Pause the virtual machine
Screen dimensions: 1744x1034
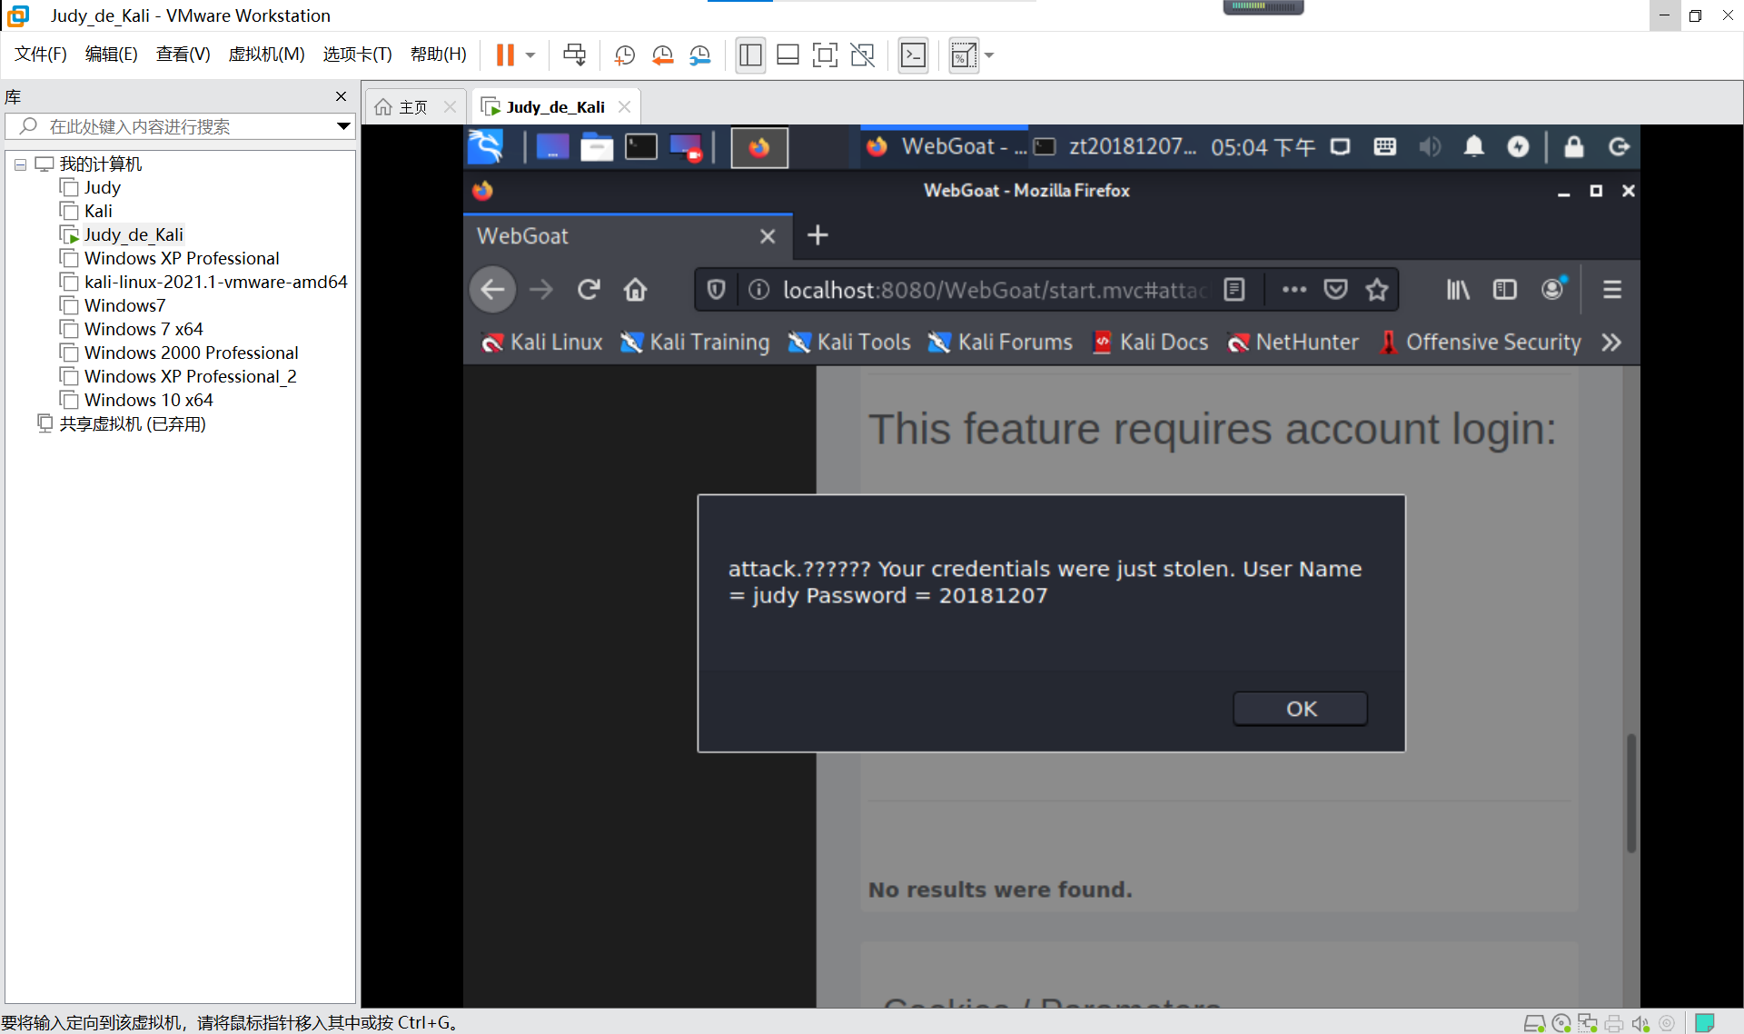[505, 55]
